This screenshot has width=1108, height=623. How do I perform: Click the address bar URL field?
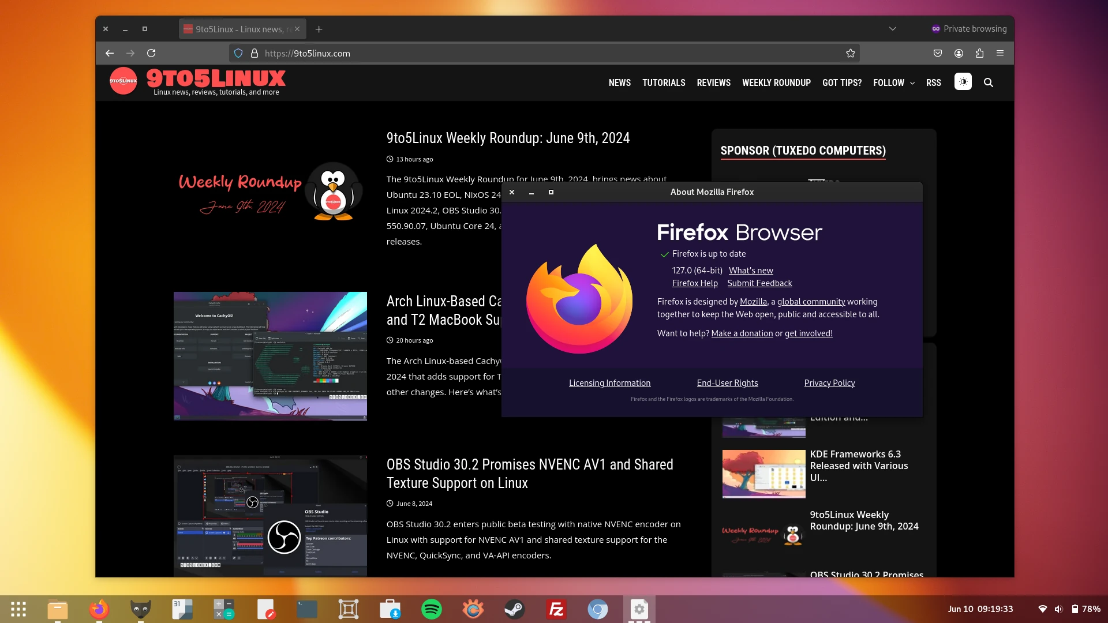coord(545,53)
